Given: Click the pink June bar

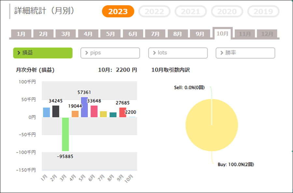Looking at the screenshot, I should point(94,111).
